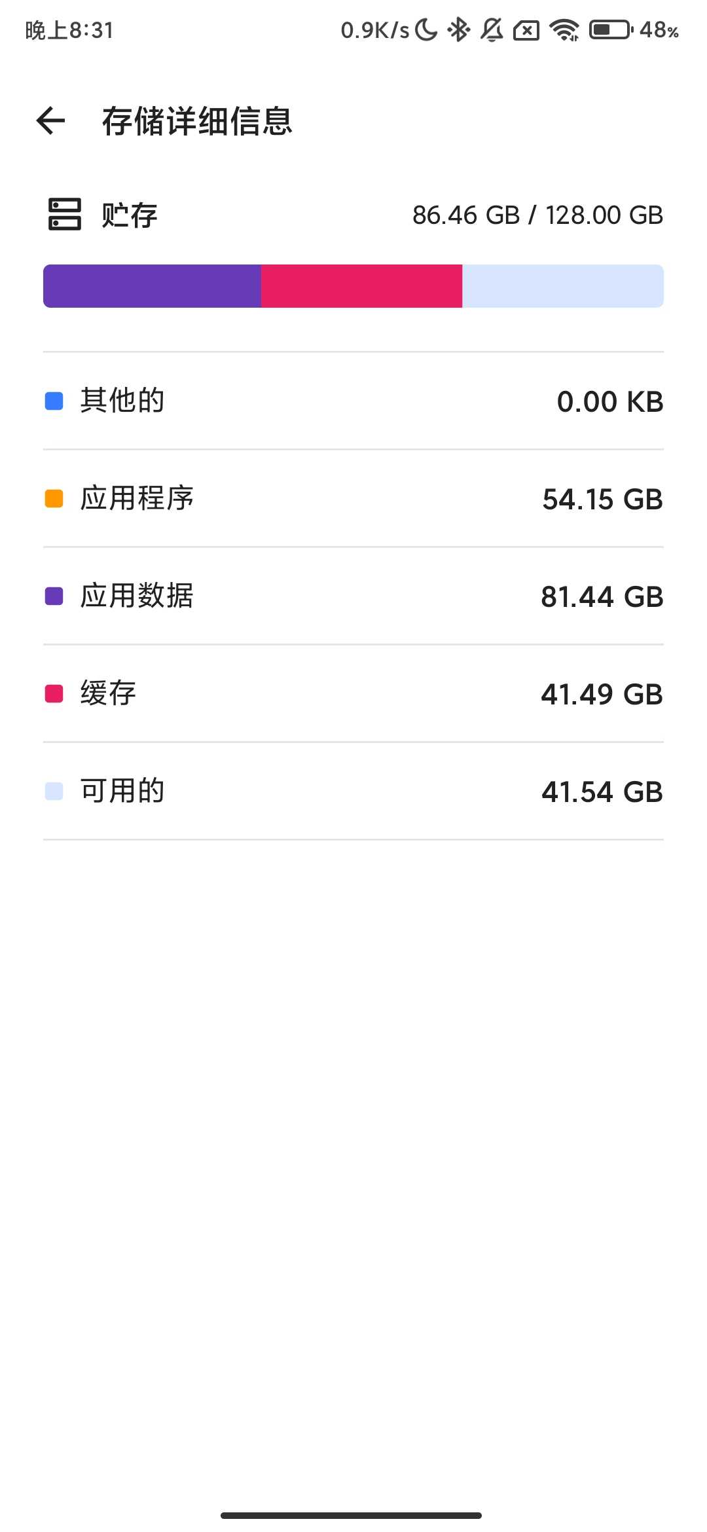Open the 应用程序 row label
Viewport: 707px width, 1532px height.
click(137, 499)
